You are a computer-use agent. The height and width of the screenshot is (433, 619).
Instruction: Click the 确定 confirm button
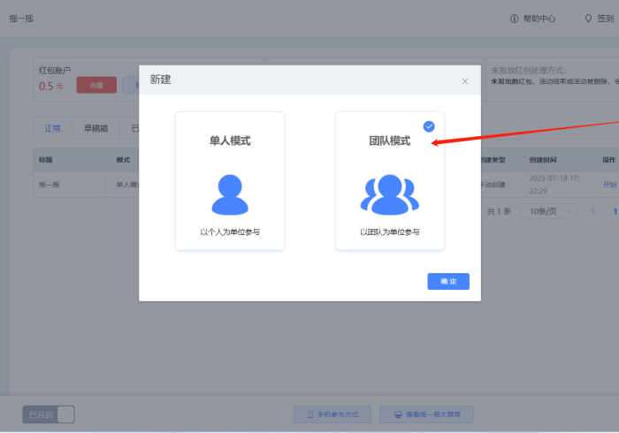tap(448, 281)
